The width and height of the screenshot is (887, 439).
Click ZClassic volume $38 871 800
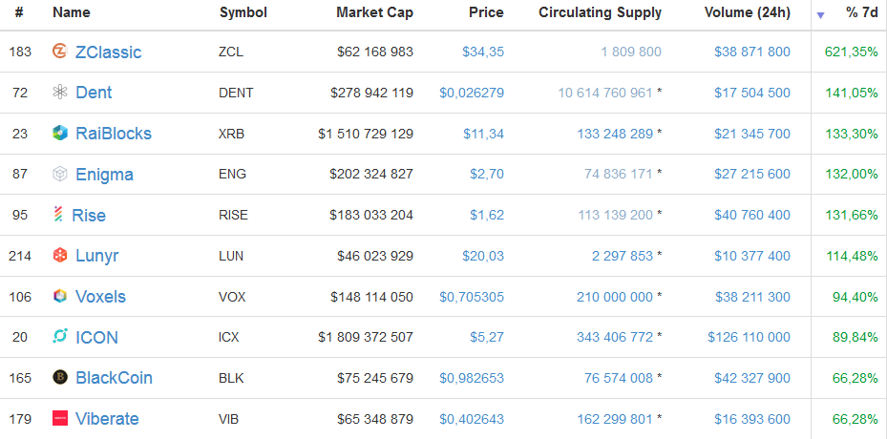pos(751,52)
